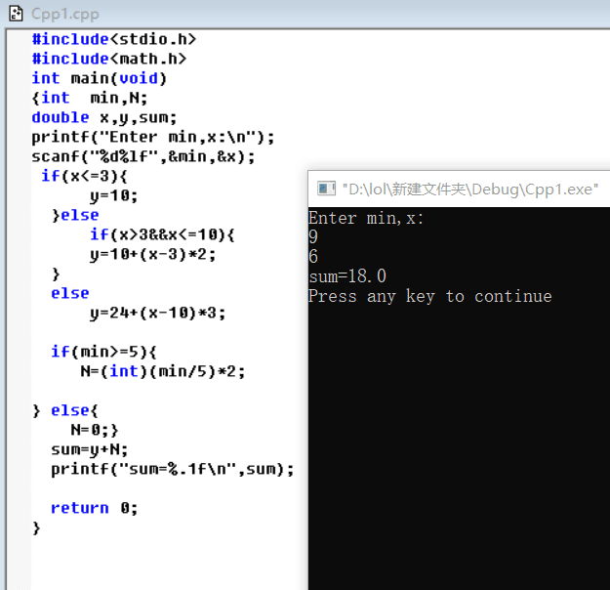Click the y=10+(x-3)*2; statement
The height and width of the screenshot is (590, 610).
pyautogui.click(x=153, y=254)
